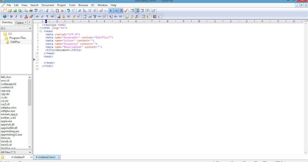Pick font color with the red A icon
This screenshot has width=308, height=162.
pos(26,16)
